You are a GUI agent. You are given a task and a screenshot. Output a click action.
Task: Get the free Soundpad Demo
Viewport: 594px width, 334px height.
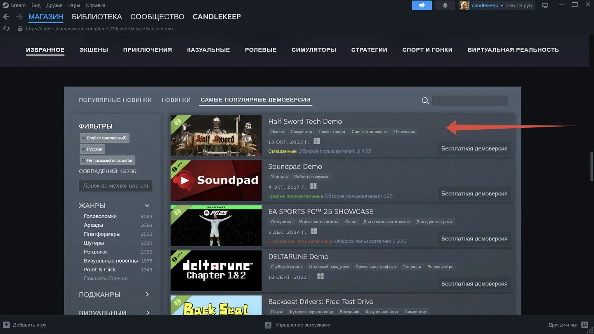pyautogui.click(x=474, y=193)
